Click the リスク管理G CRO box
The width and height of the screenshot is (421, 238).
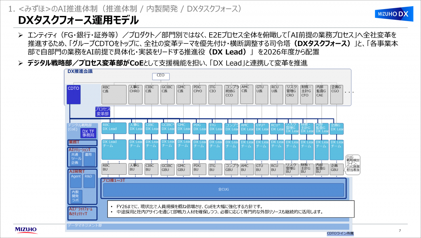click(291, 95)
